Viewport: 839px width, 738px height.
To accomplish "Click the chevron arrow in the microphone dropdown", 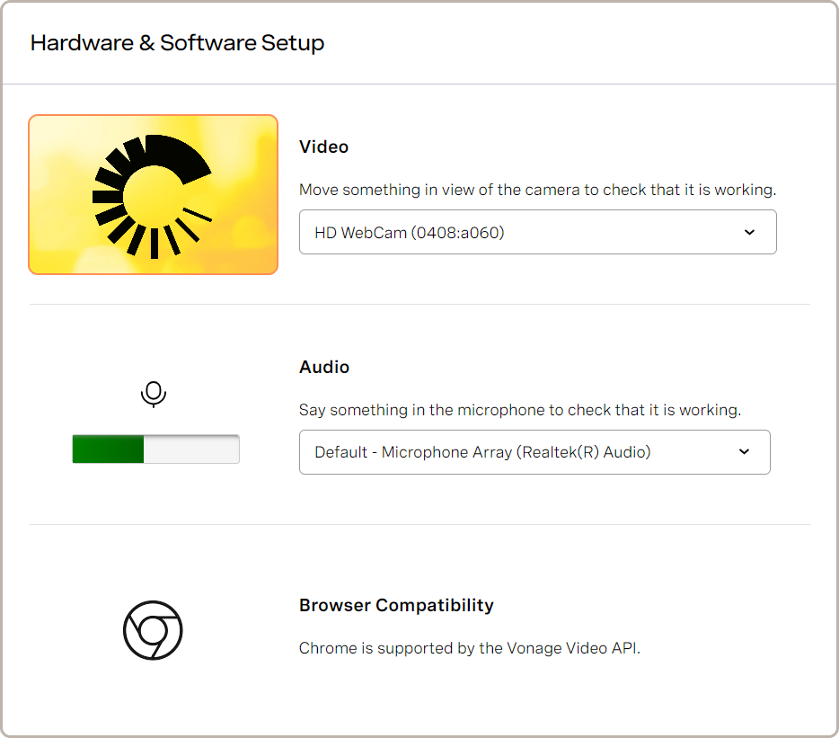I will point(744,452).
